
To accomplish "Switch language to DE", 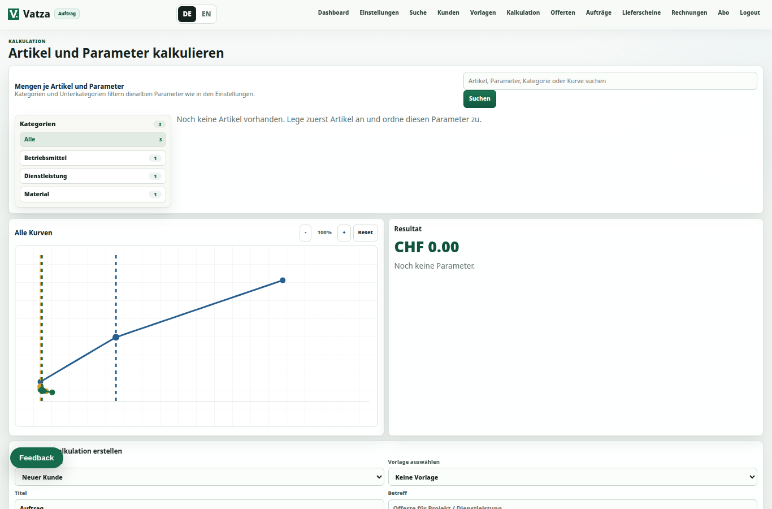I will click(x=187, y=14).
